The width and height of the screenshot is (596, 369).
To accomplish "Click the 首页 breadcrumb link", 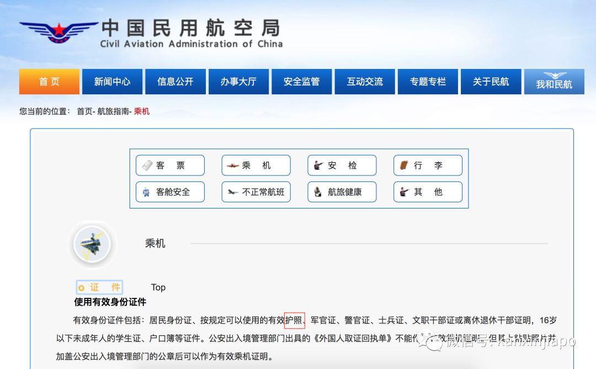I will 84,111.
